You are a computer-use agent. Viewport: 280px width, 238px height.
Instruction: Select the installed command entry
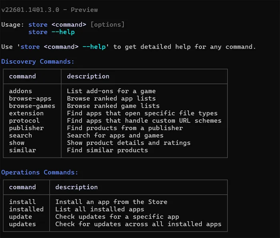point(26,209)
